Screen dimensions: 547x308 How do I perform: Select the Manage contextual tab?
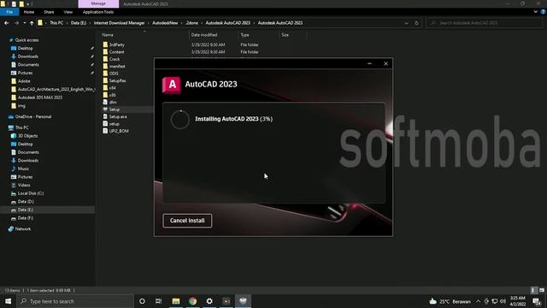[98, 3]
